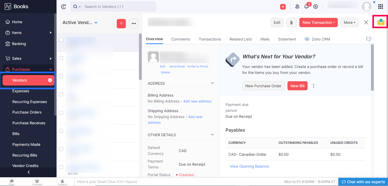Open the search scope dropdown
Viewport: 388px width, 186px height.
click(x=77, y=7)
